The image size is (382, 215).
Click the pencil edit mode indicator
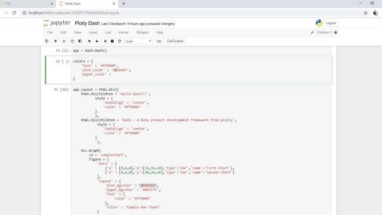tap(312, 32)
